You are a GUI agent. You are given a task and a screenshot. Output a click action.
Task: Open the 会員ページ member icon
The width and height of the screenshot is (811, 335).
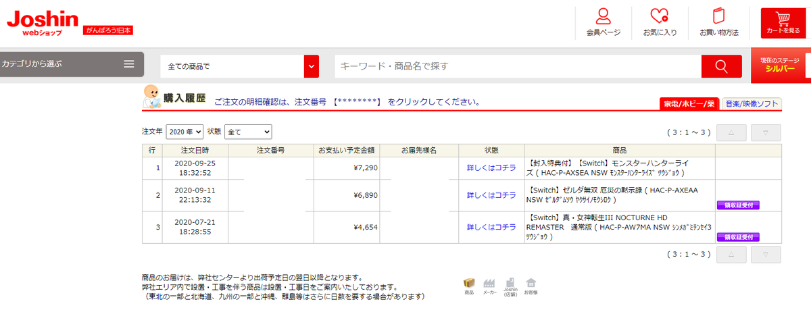pos(603,22)
